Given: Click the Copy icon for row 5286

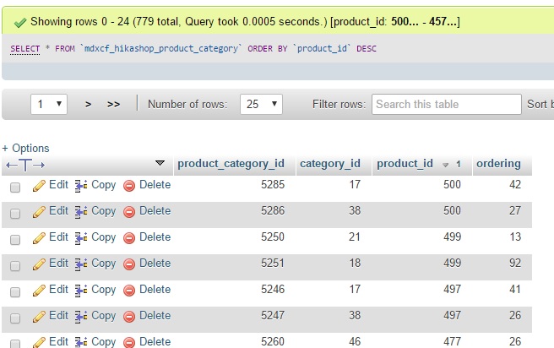Looking at the screenshot, I should pos(81,212).
